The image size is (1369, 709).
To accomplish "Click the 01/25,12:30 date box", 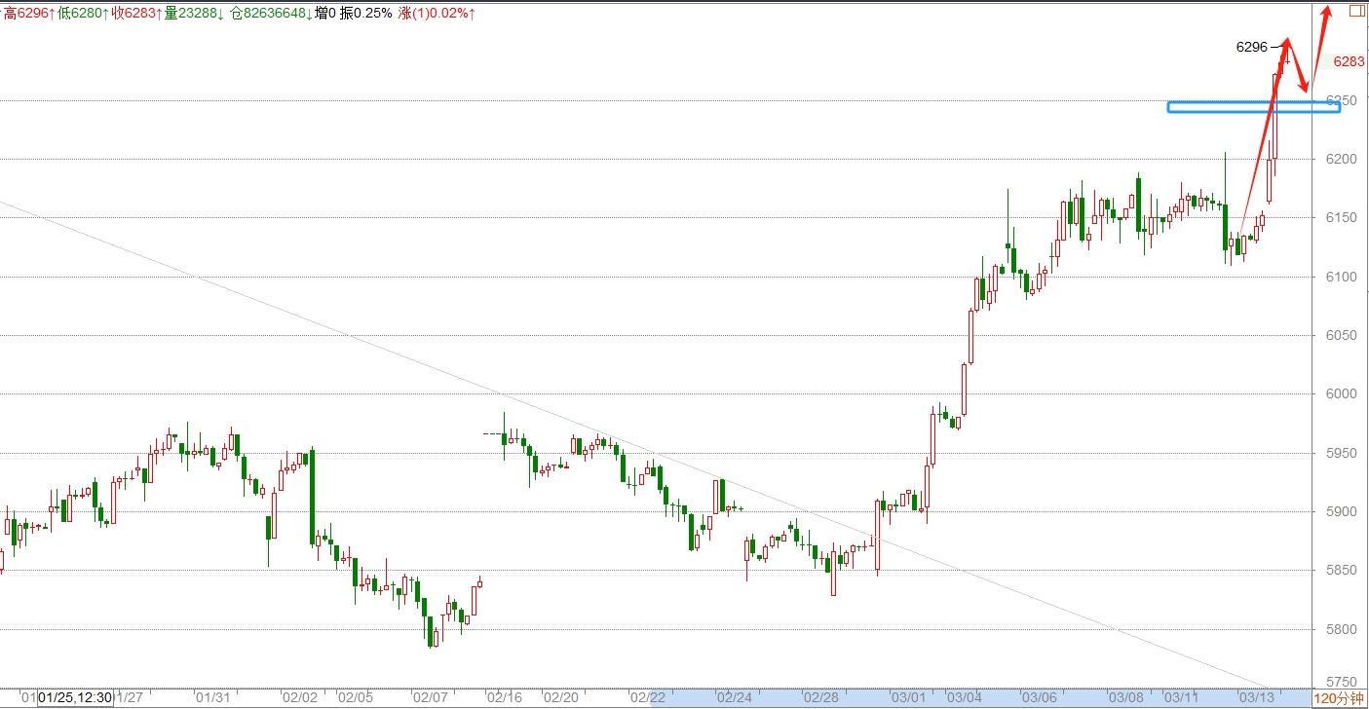I will (75, 698).
